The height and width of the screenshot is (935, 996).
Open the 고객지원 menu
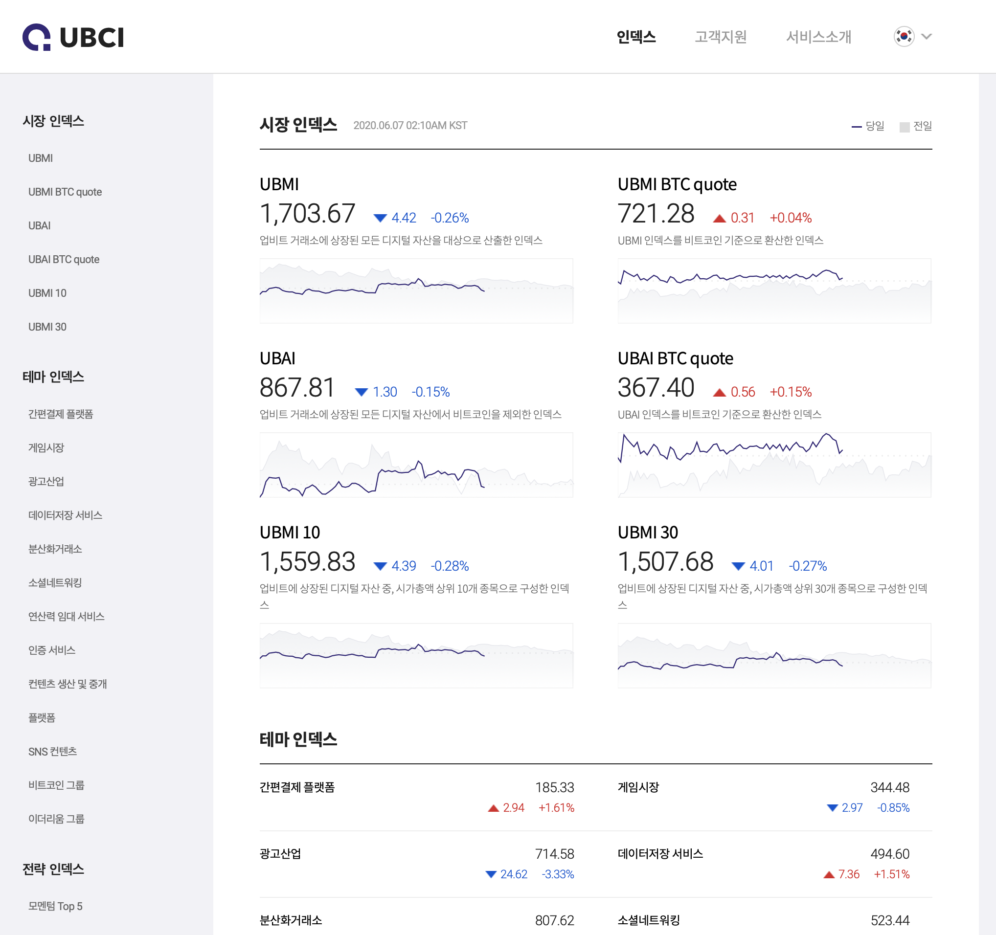(721, 37)
